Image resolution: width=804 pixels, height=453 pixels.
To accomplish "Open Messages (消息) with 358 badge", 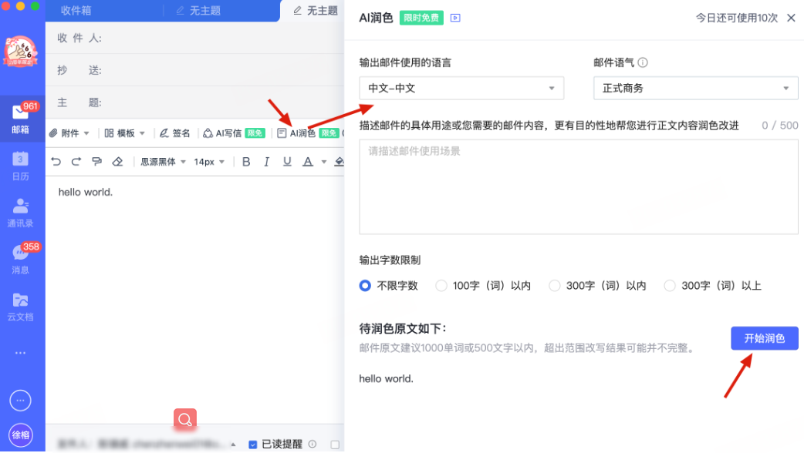I will coord(21,259).
